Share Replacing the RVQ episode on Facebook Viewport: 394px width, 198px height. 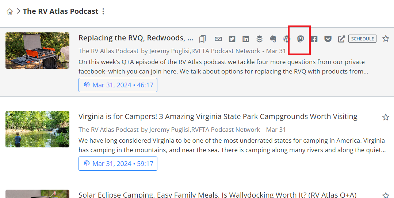coord(314,39)
